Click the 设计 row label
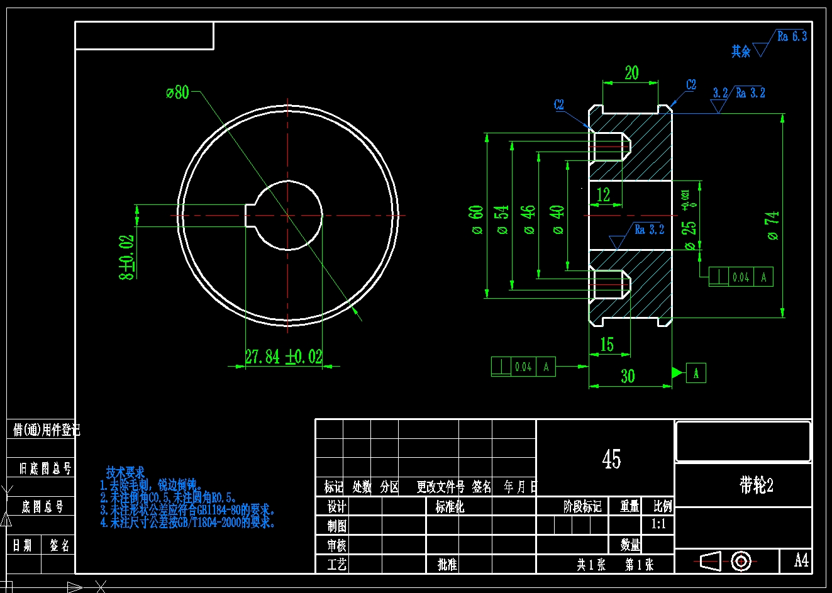This screenshot has height=593, width=832. coord(336,506)
